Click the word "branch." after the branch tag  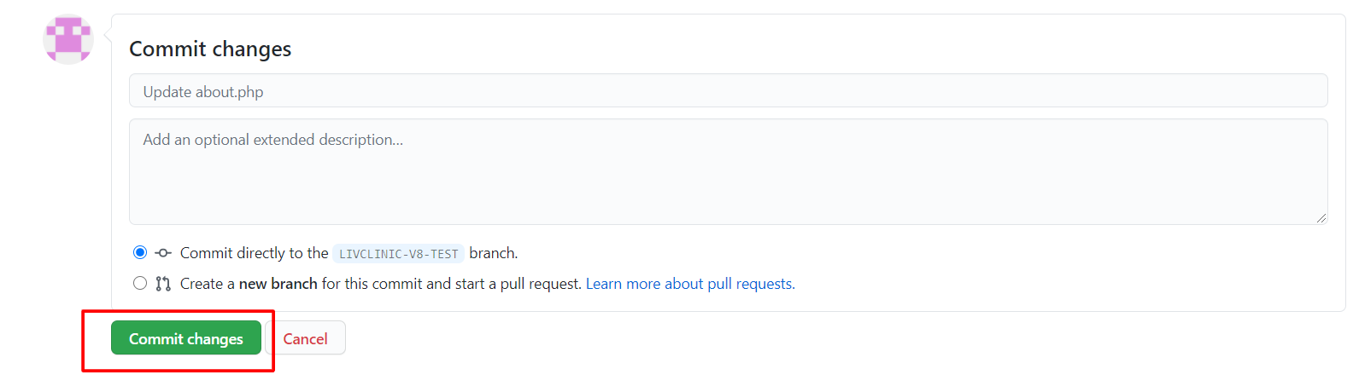point(493,253)
